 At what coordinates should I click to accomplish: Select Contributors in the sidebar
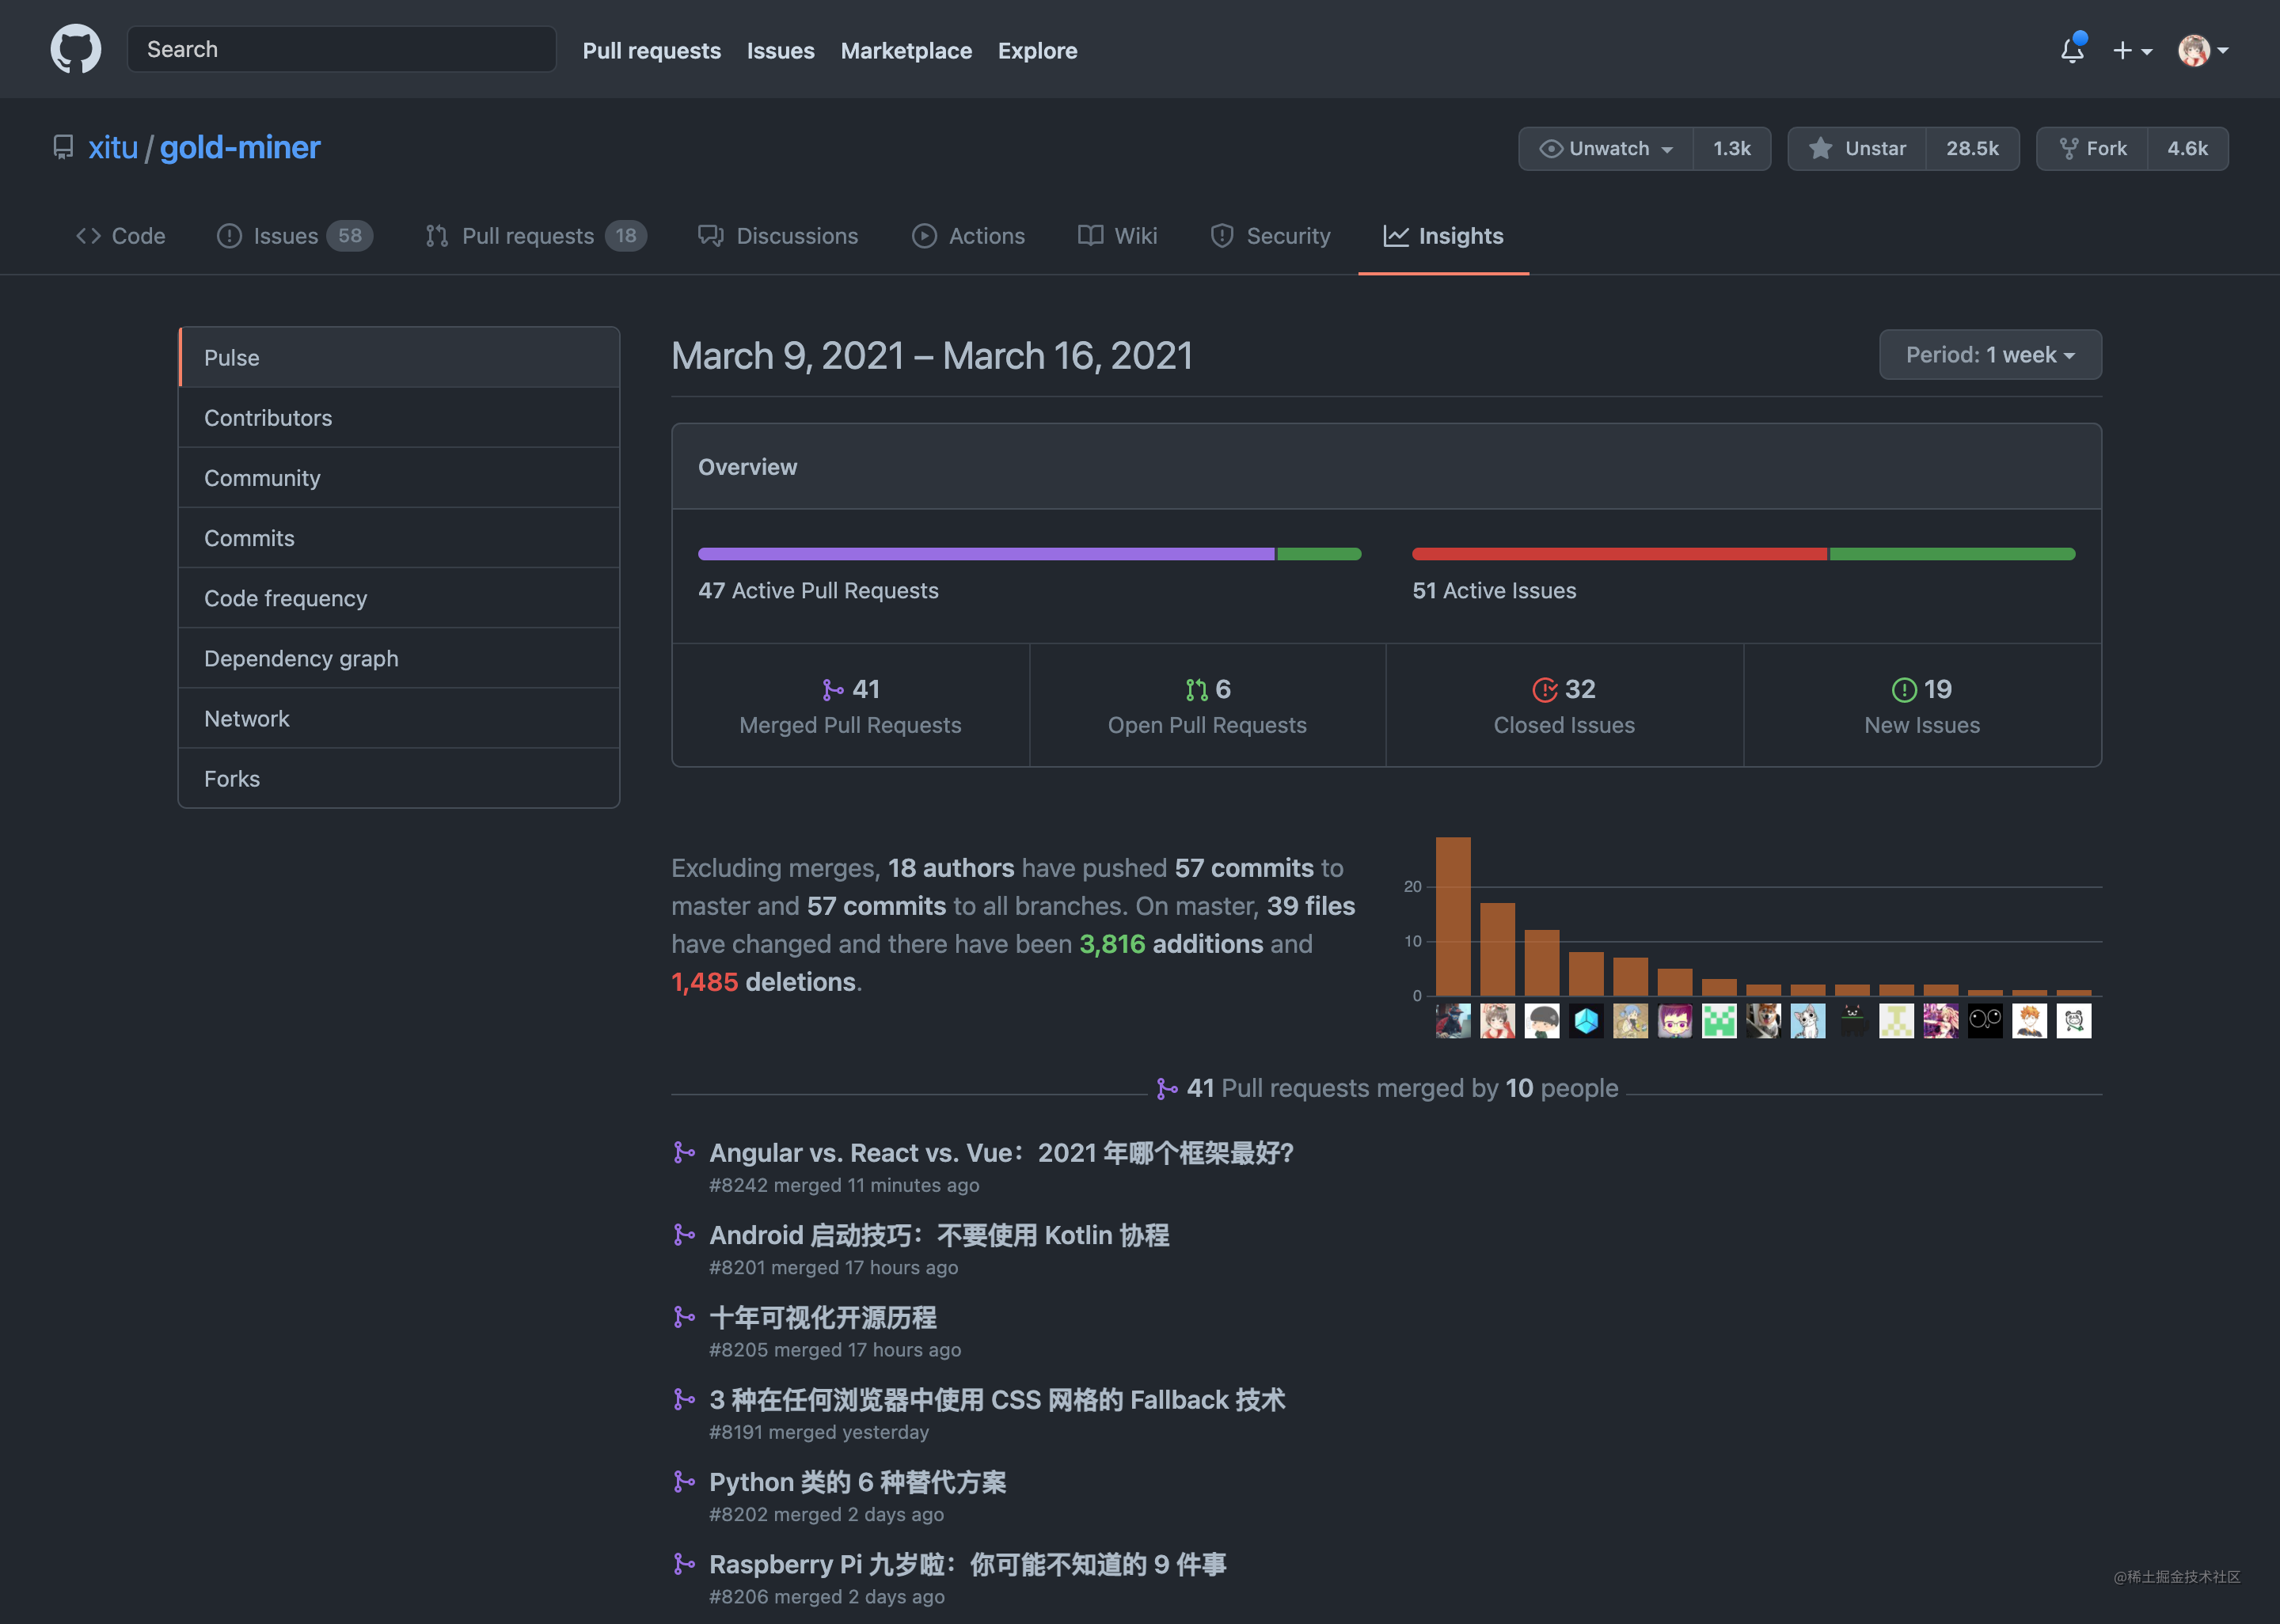pos(399,418)
